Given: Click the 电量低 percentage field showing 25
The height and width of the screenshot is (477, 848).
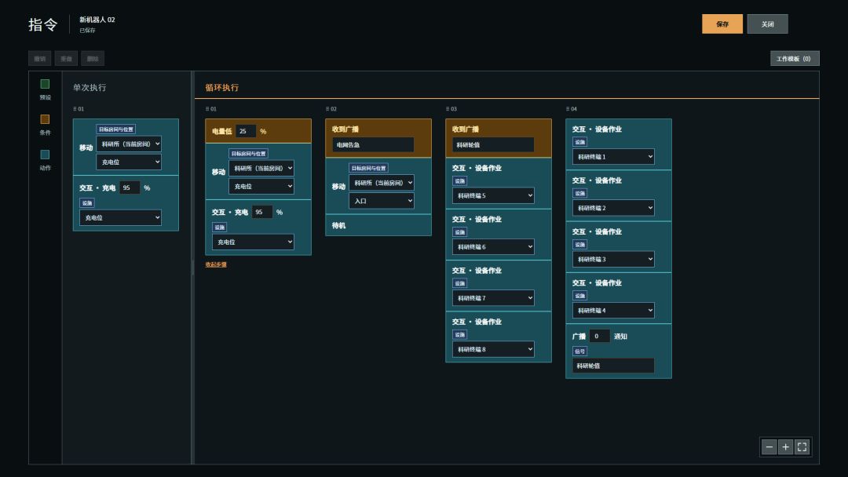Looking at the screenshot, I should [x=246, y=131].
